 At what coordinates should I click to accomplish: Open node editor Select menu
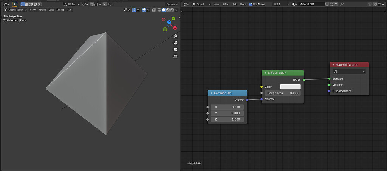[226, 4]
